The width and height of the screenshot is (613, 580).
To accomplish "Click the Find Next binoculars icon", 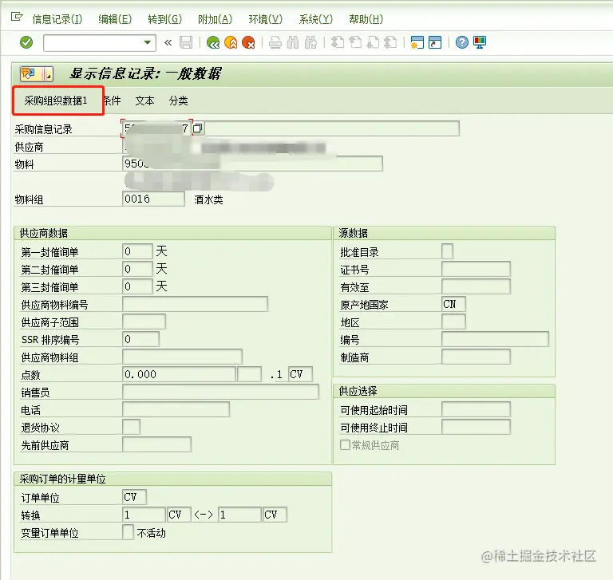I will [310, 42].
